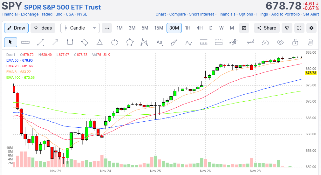Select the 15M timeframe
The image size is (321, 175).
click(x=159, y=28)
